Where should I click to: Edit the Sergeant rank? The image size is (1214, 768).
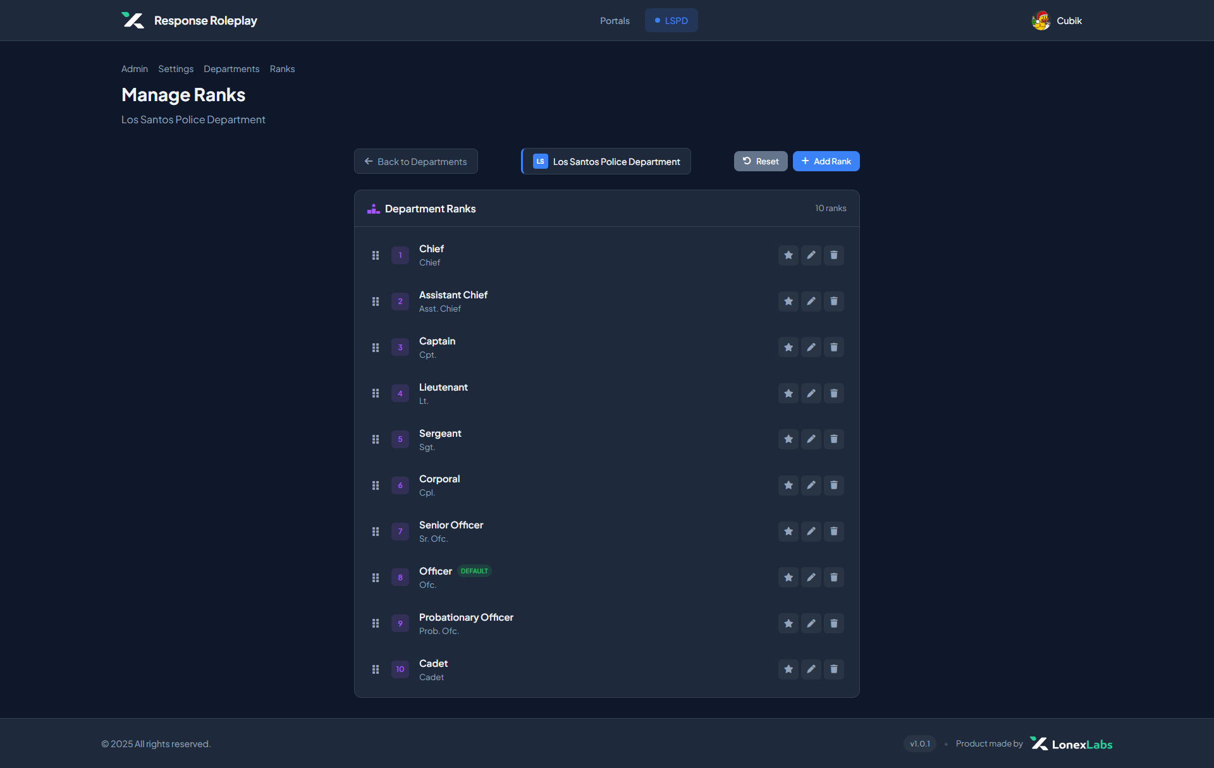(x=811, y=439)
